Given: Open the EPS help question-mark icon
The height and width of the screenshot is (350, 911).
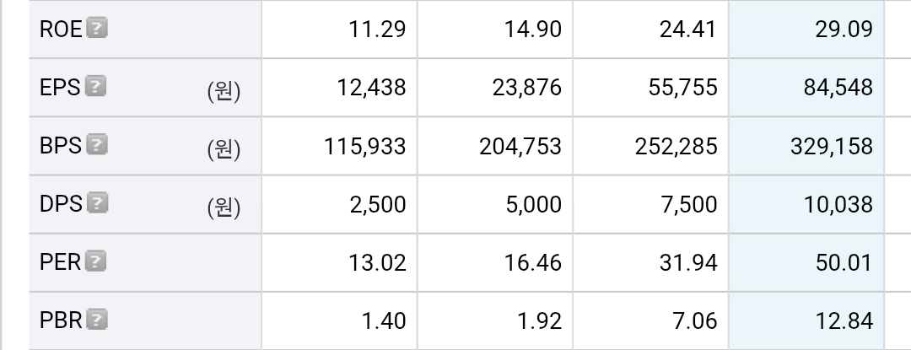Looking at the screenshot, I should pos(95,87).
